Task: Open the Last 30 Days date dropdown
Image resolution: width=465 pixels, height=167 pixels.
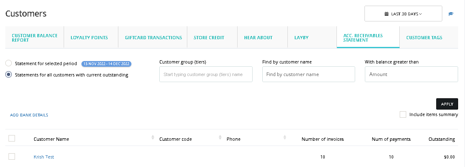Action: tap(403, 14)
